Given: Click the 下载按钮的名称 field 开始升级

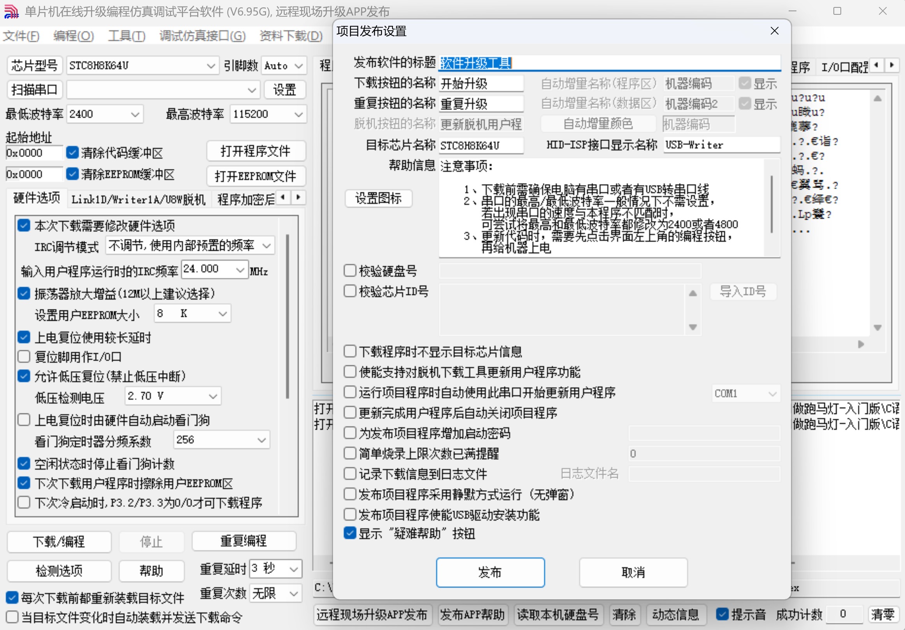Looking at the screenshot, I should coord(481,84).
